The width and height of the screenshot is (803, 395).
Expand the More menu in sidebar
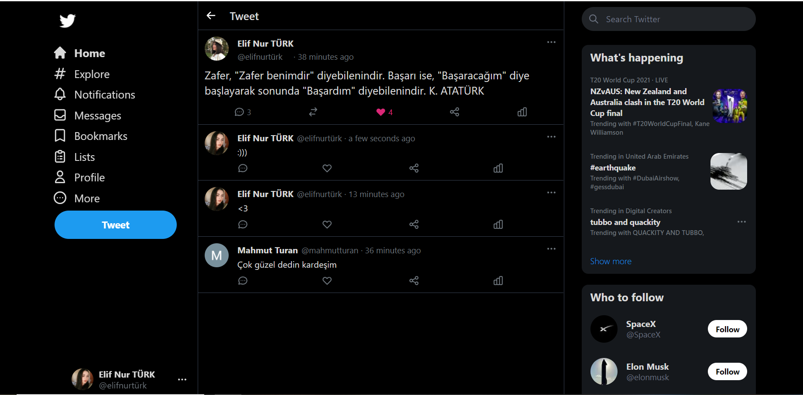pyautogui.click(x=77, y=198)
